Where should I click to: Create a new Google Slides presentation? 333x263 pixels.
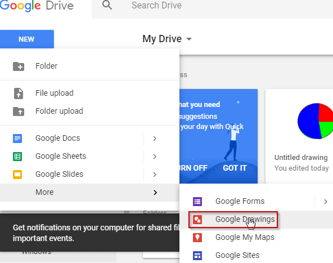pos(72,175)
